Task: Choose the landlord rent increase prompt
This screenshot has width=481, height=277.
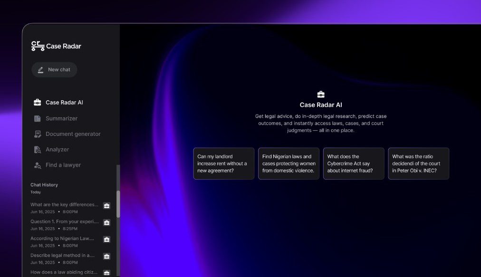Action: tap(223, 163)
